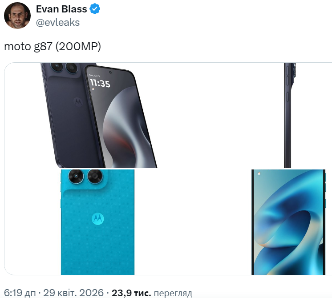Visit the @evleaks handle link

58,22
